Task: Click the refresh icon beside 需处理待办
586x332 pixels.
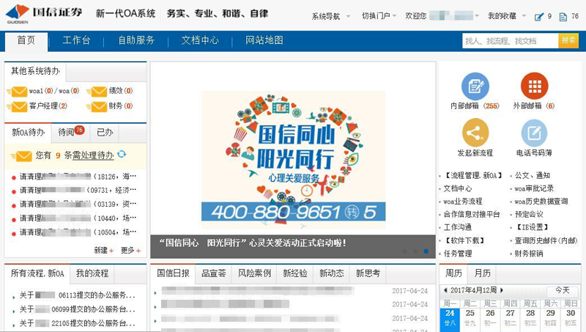Action: [122, 154]
